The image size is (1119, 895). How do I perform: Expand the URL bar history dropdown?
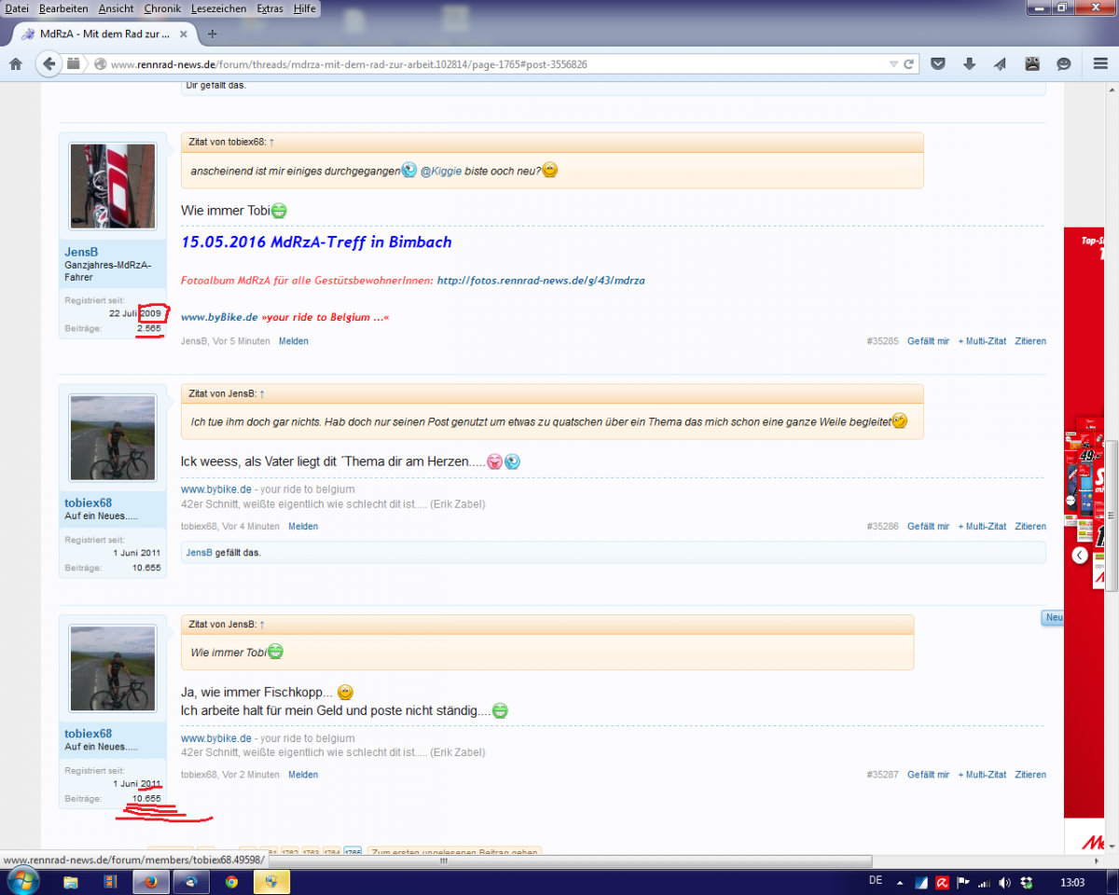coord(892,64)
